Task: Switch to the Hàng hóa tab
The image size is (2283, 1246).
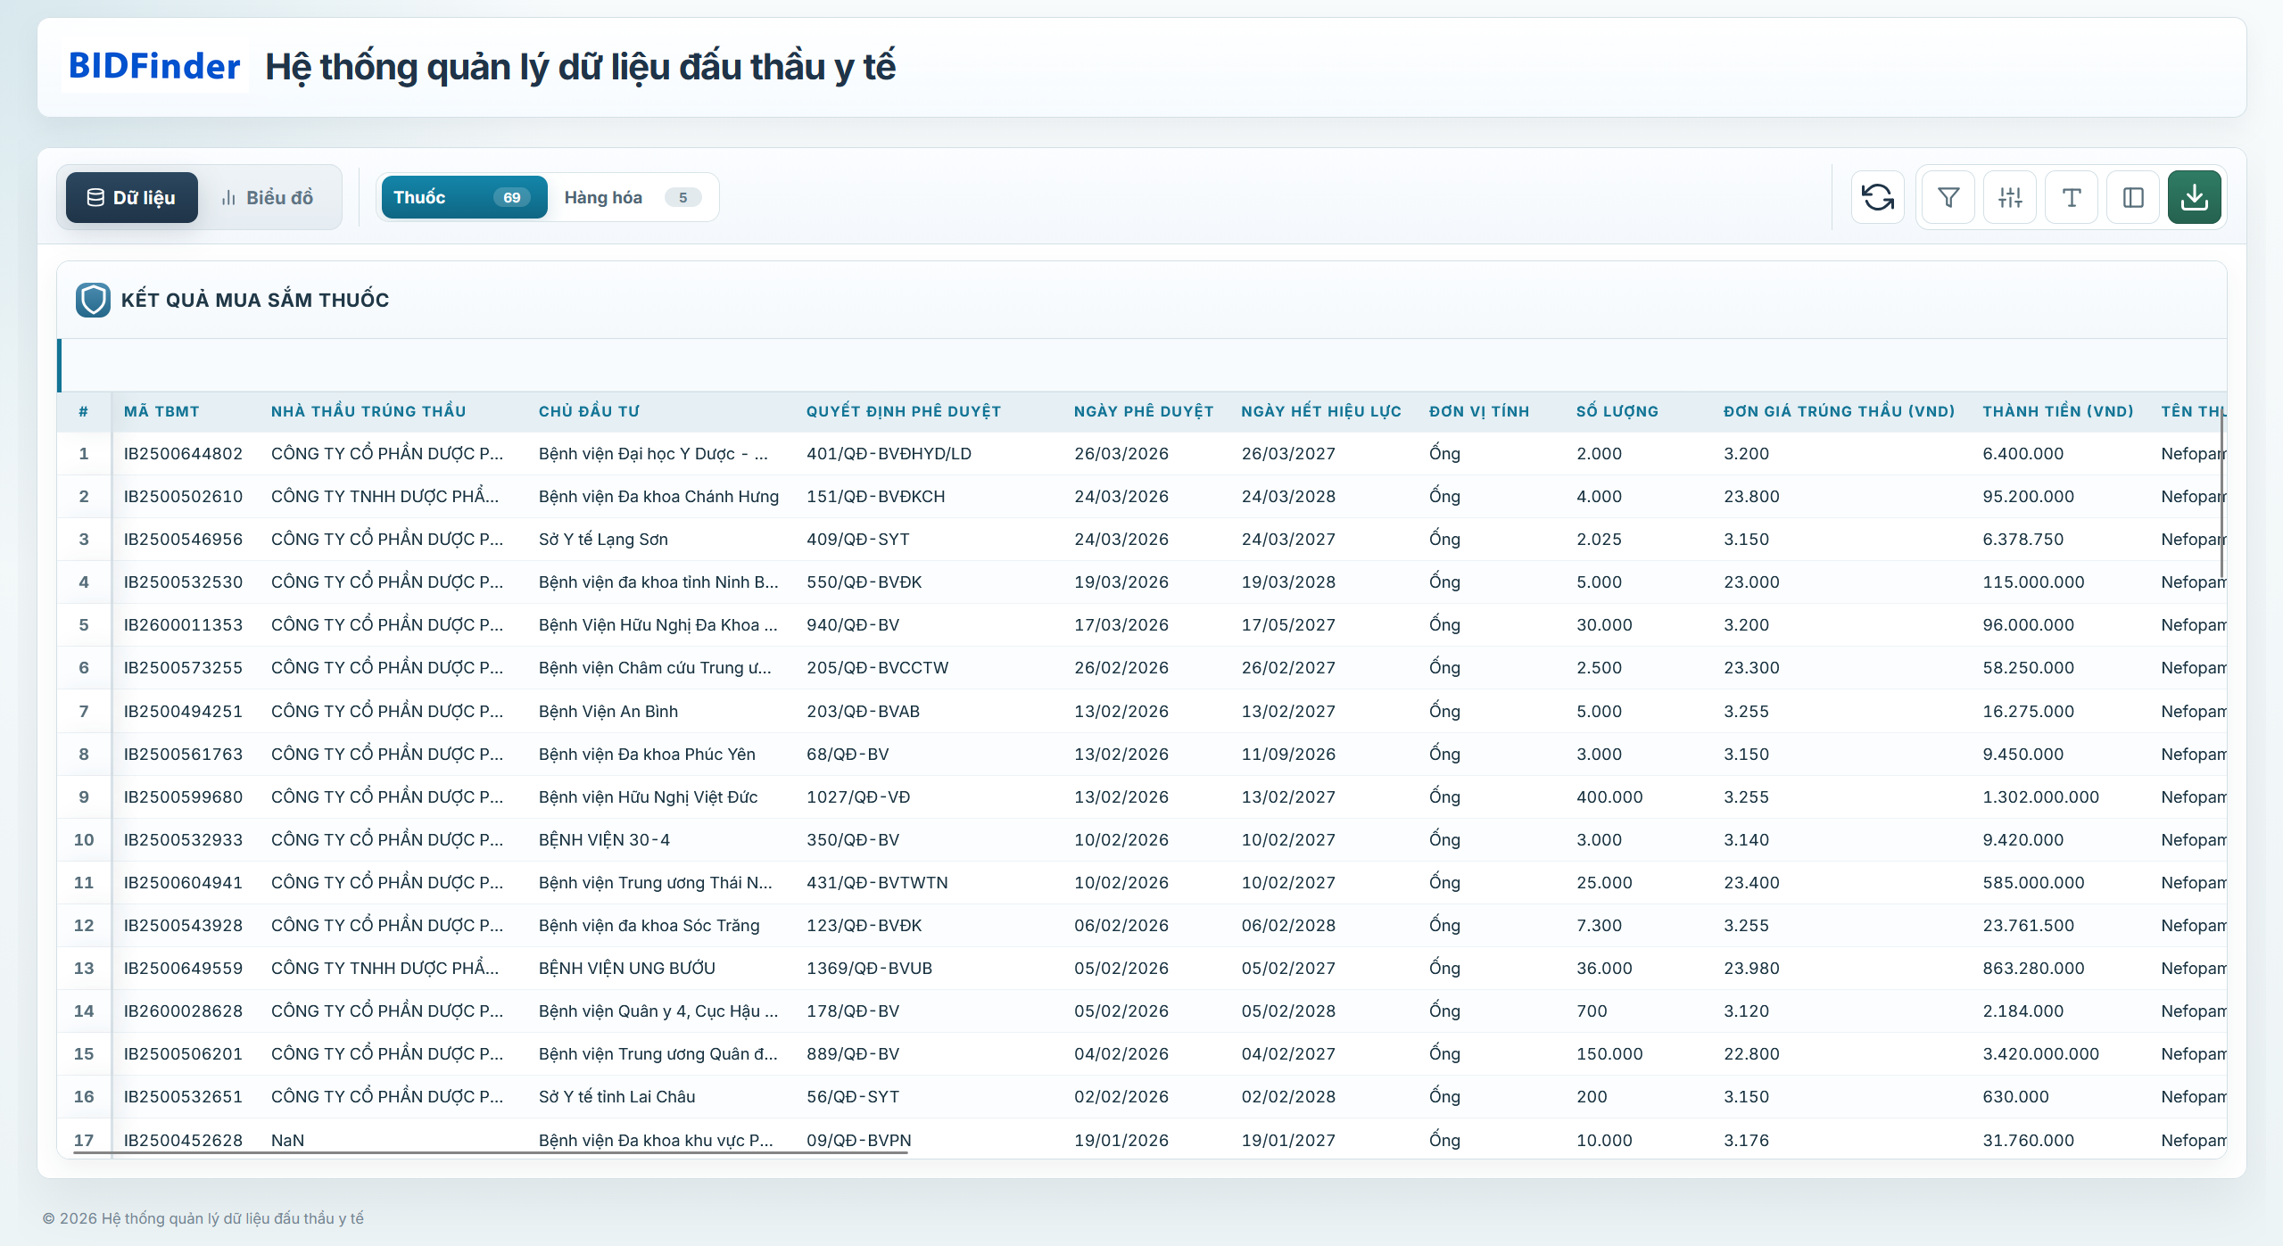Action: 603,197
